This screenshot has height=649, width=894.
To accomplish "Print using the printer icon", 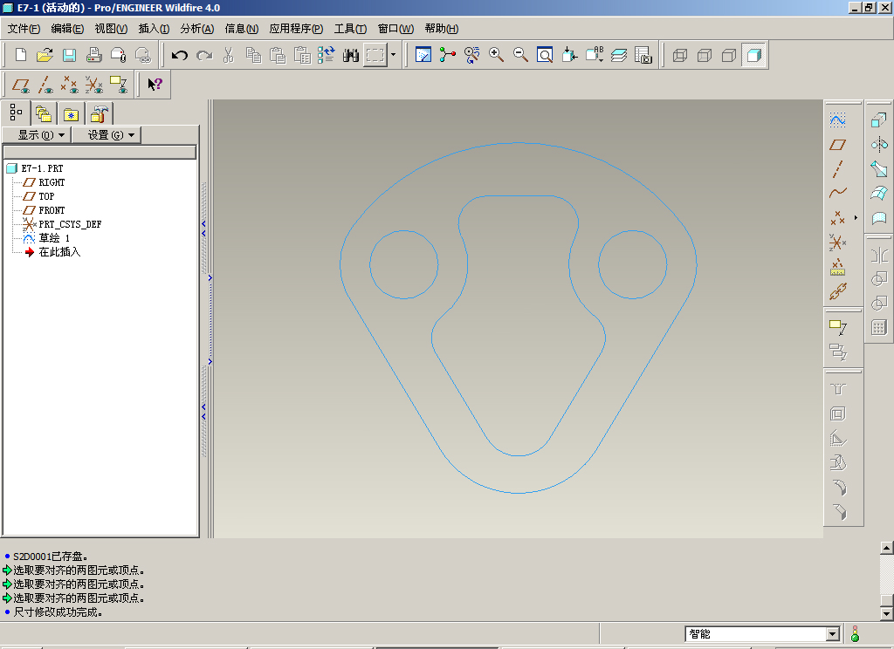I will (x=94, y=55).
